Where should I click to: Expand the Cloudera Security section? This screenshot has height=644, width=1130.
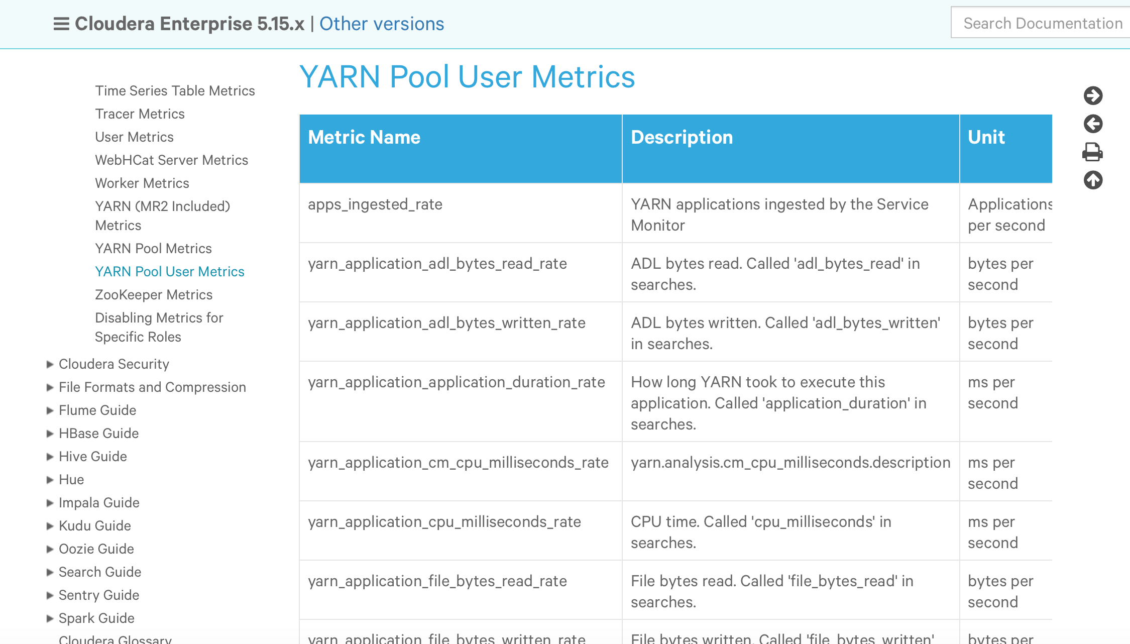coord(50,364)
